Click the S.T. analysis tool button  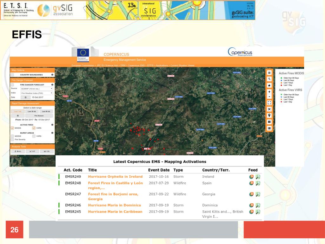pyautogui.click(x=32, y=151)
